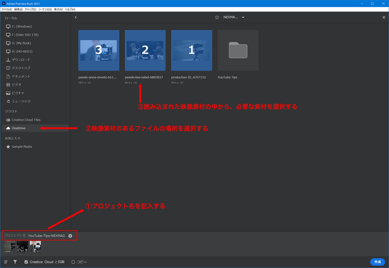Open the シーケンス(S) menu

pos(45,10)
